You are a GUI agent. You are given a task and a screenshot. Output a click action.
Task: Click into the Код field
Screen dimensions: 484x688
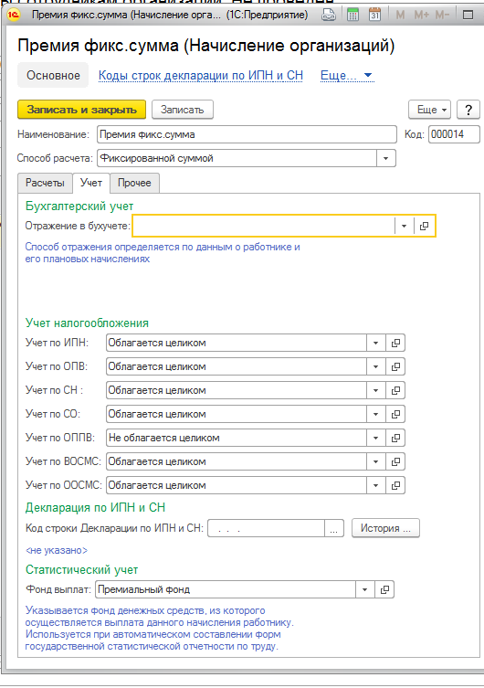[x=454, y=134]
